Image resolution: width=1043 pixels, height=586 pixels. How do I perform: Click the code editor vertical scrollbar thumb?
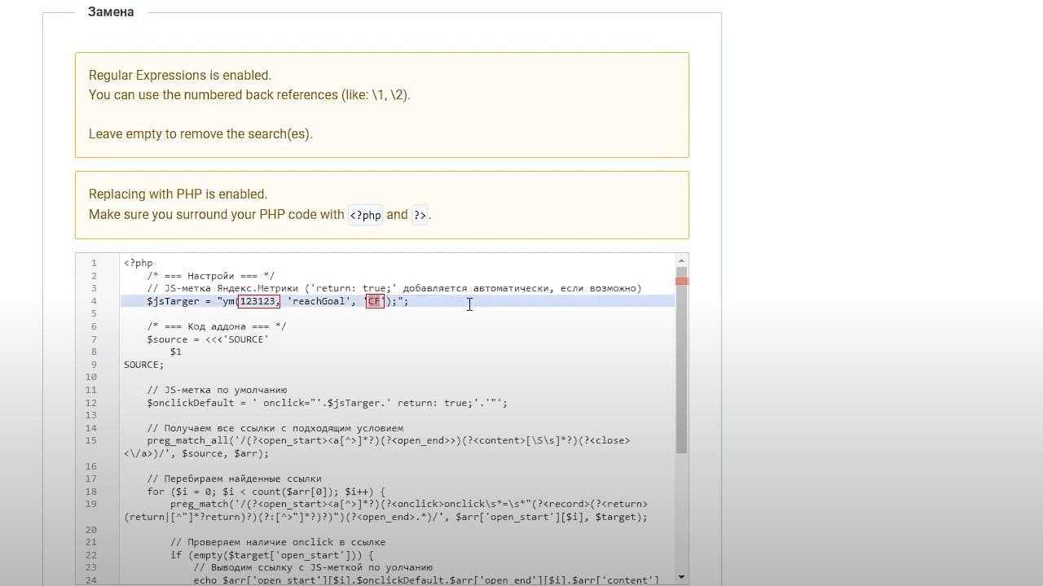pos(681,360)
